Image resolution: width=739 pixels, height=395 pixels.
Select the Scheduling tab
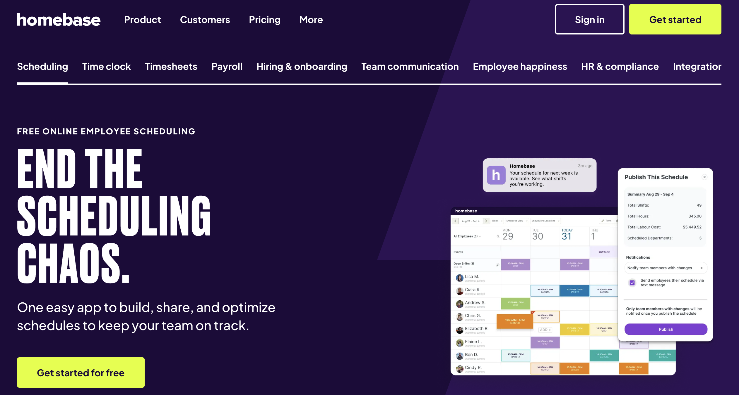tap(42, 66)
